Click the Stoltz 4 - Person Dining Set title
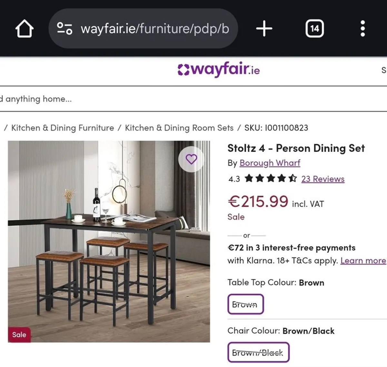This screenshot has width=387, height=367. click(296, 148)
